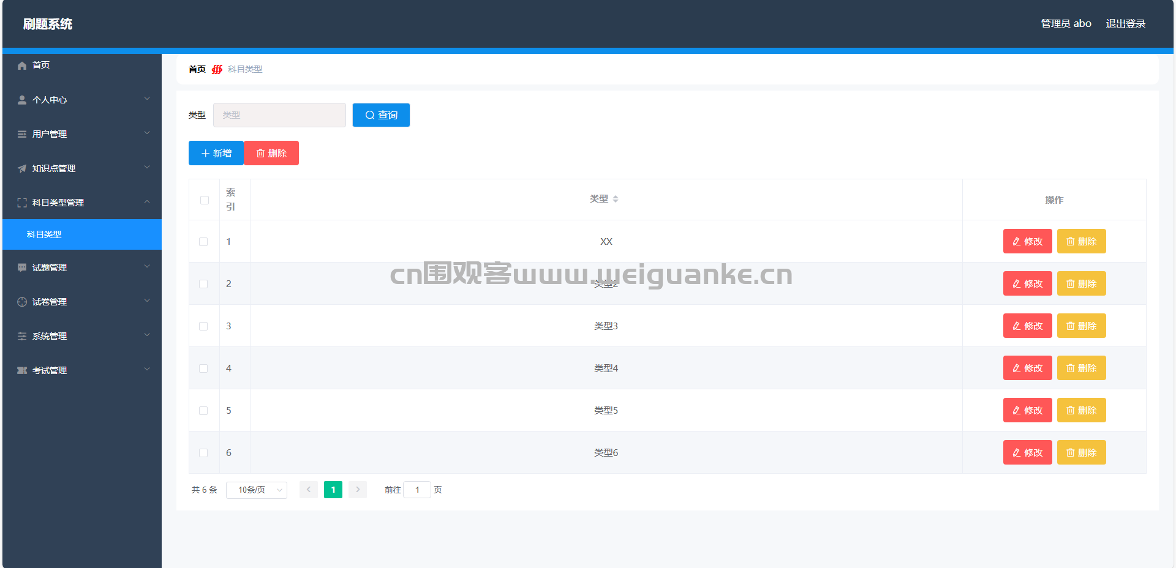
Task: Delete row 类型3 with yellow 删除 button
Action: [x=1082, y=326]
